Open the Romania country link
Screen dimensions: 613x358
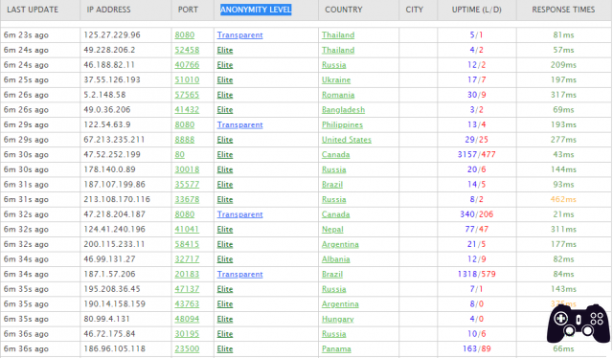pos(338,95)
